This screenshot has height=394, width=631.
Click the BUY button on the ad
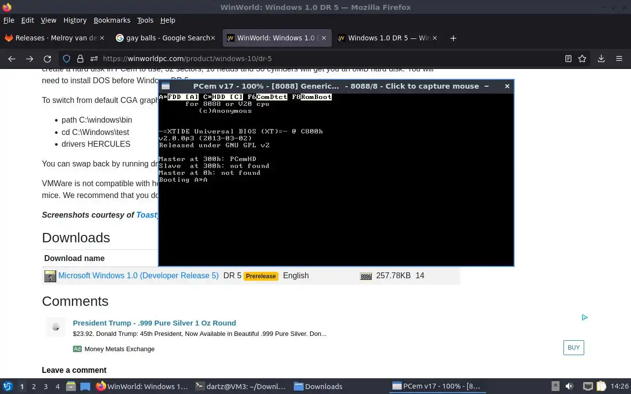[x=574, y=348]
